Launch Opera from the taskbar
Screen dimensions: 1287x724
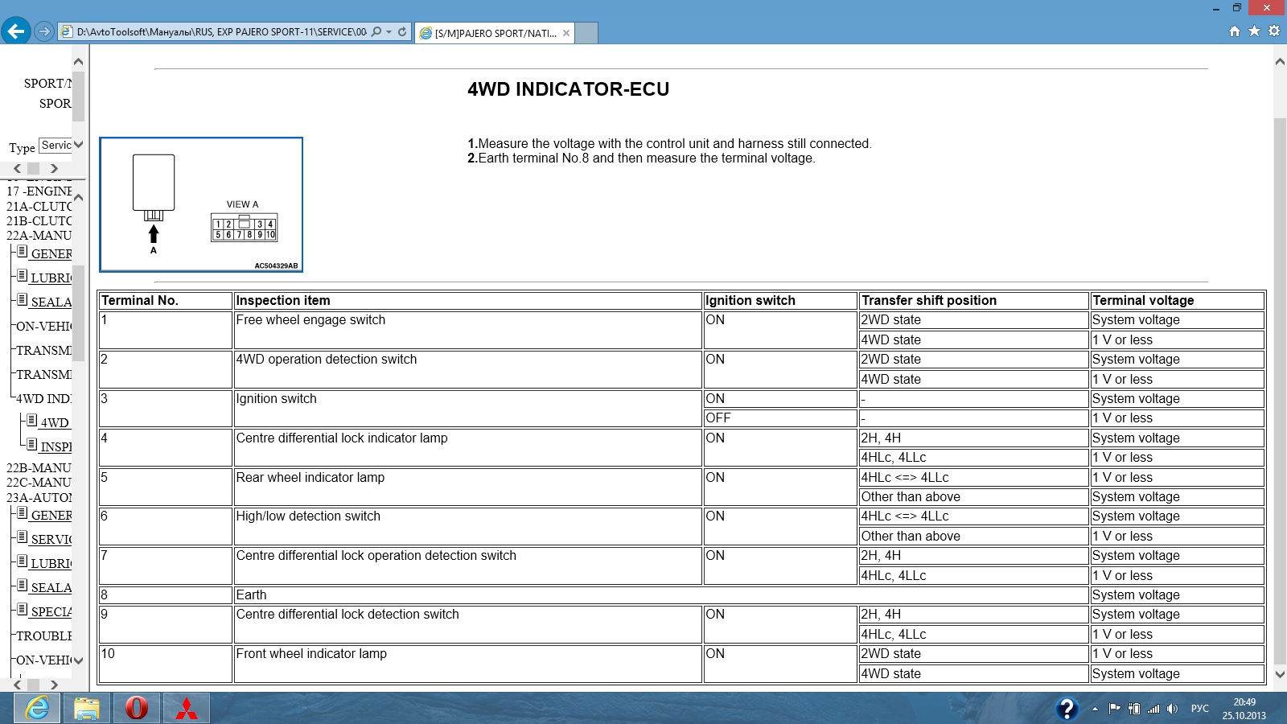tap(137, 708)
